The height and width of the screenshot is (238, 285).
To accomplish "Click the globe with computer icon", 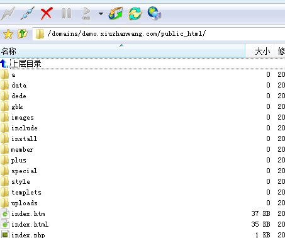I will coord(155,14).
